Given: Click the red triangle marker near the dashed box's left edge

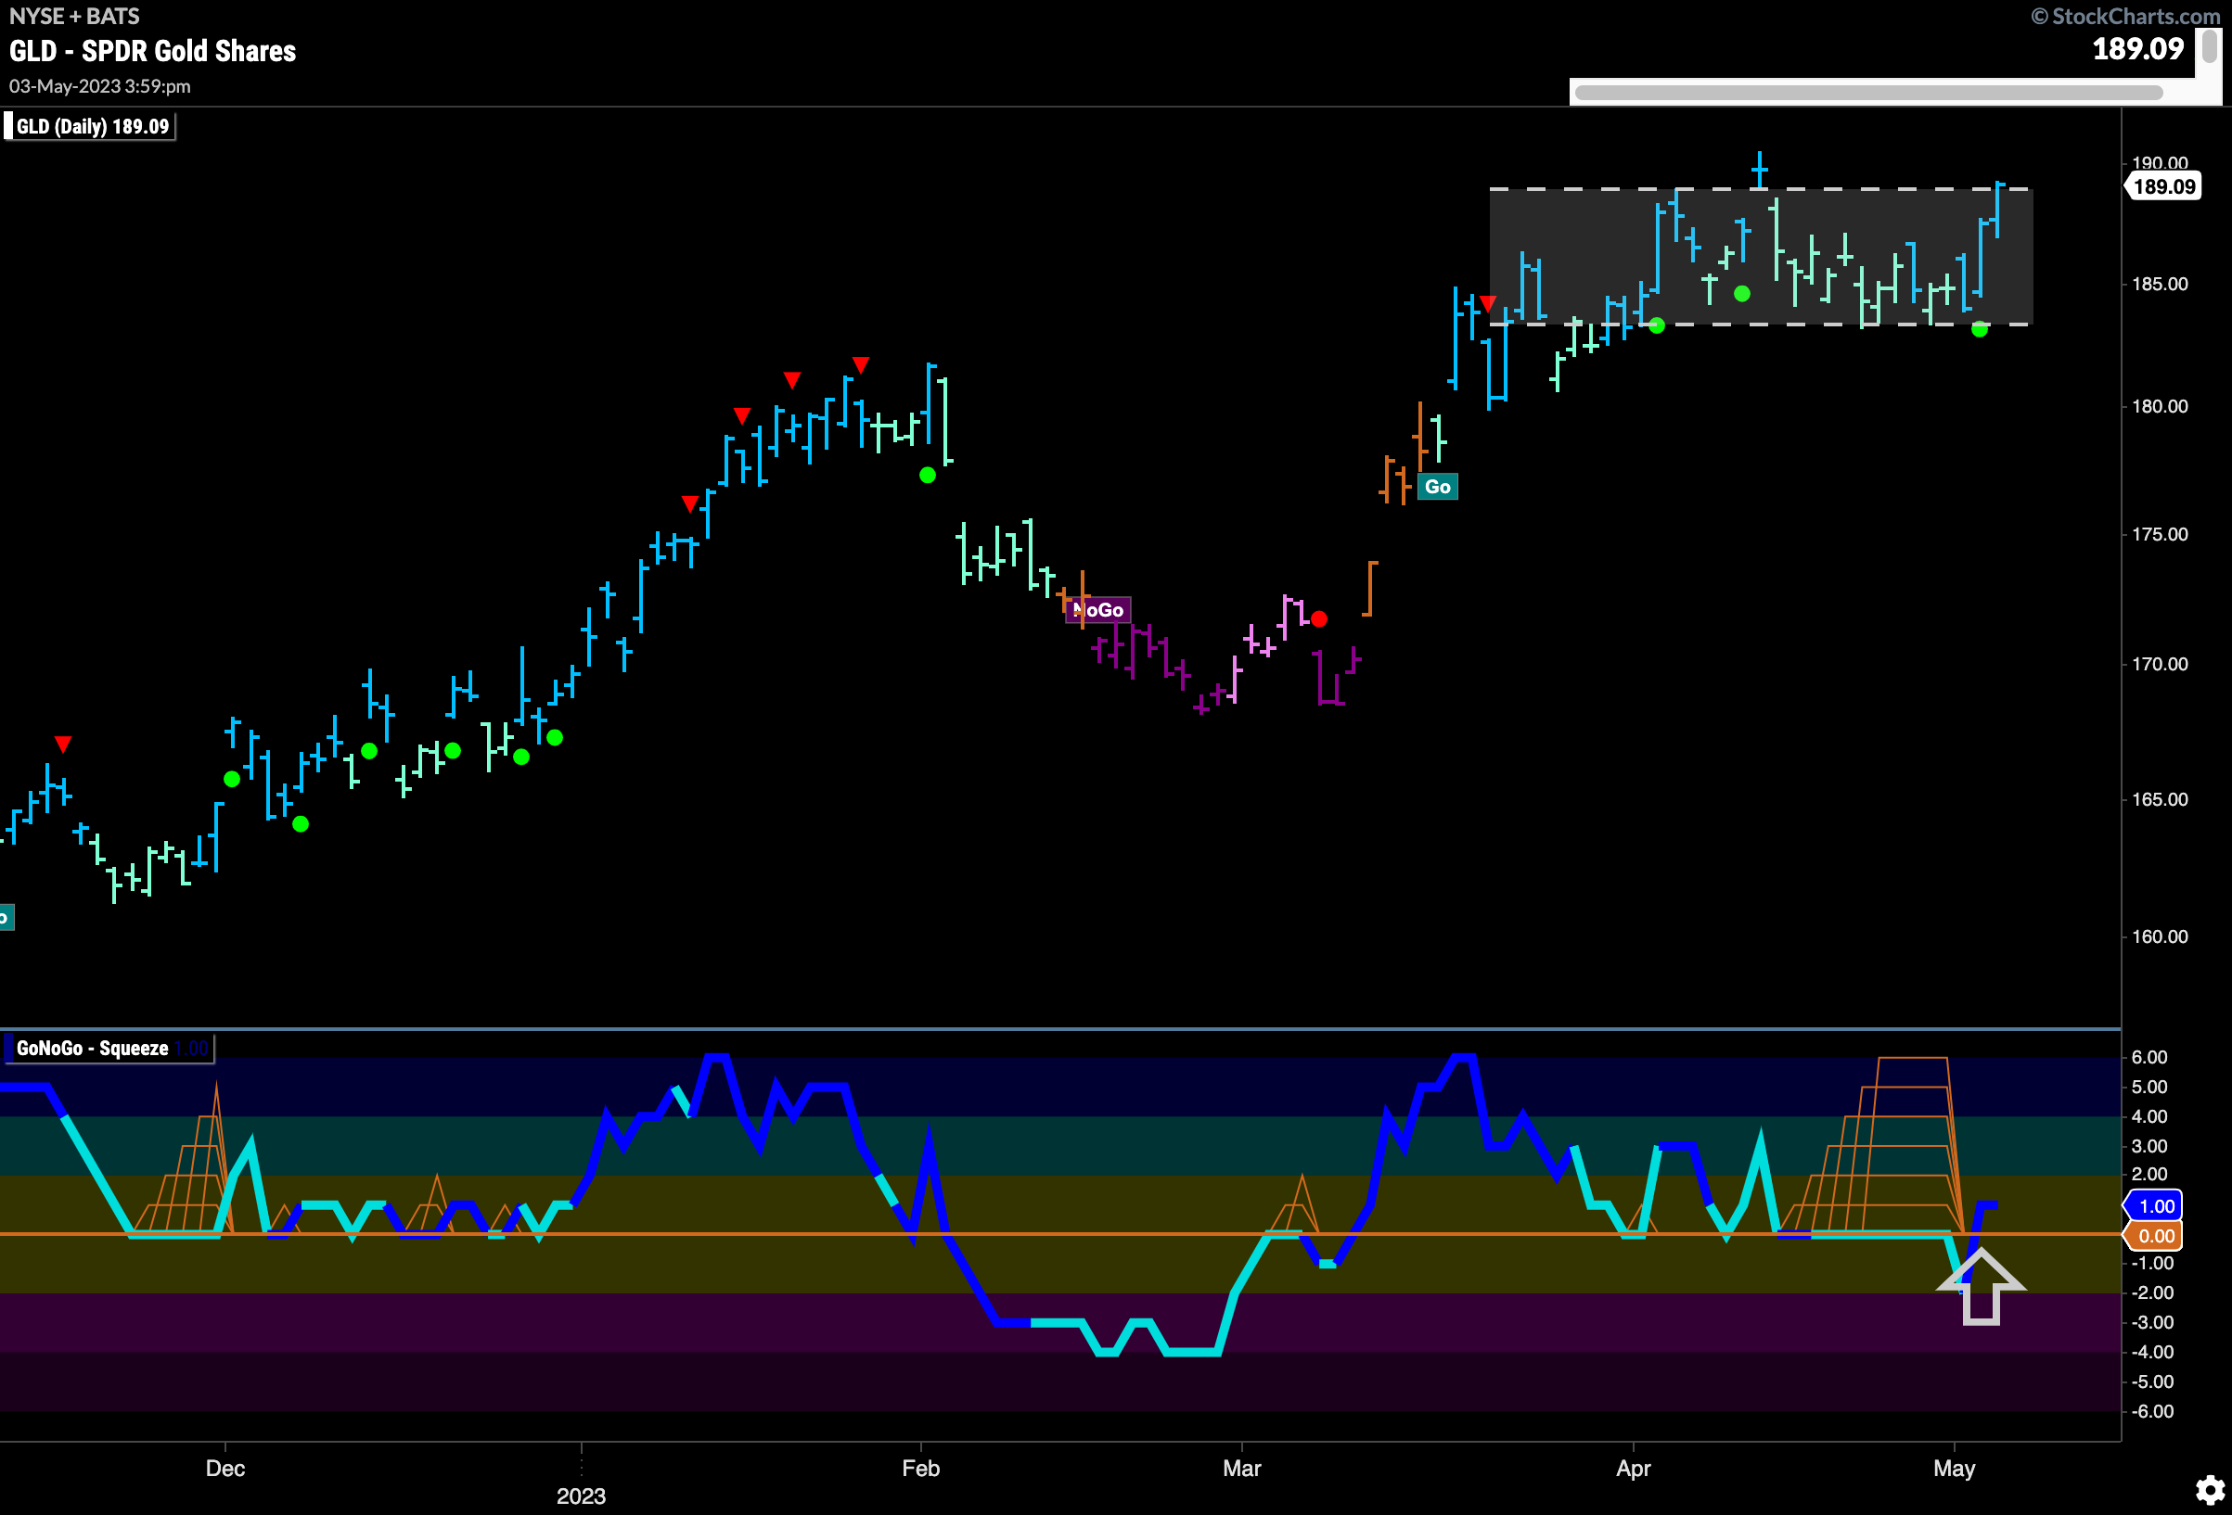Looking at the screenshot, I should tap(1488, 303).
